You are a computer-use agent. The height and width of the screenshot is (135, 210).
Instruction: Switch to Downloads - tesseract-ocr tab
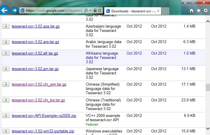tap(133, 11)
